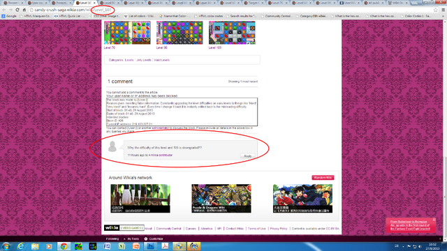Open Customize in the Wikia toolbar

[x=154, y=238]
